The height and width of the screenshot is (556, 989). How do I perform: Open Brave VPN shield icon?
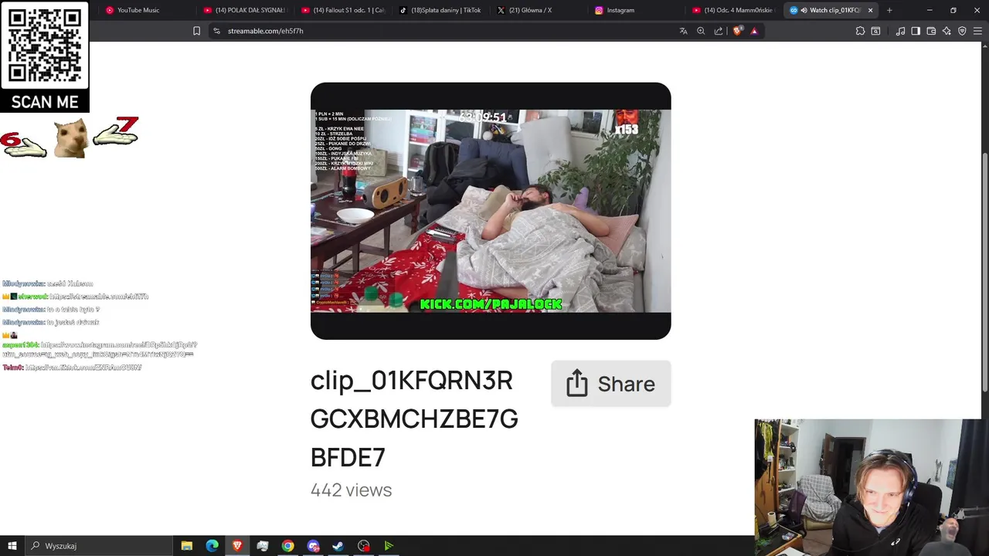[962, 31]
